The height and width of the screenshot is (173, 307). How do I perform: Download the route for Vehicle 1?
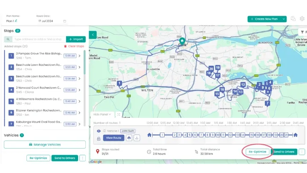pyautogui.click(x=136, y=138)
